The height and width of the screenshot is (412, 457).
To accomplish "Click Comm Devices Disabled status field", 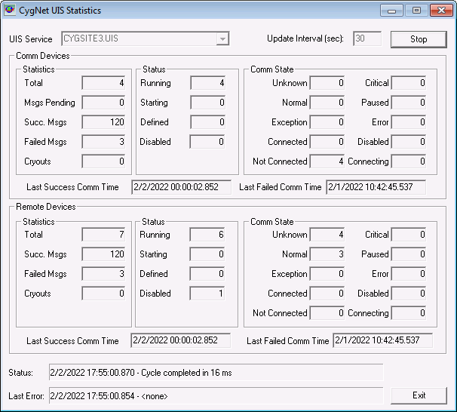I will pyautogui.click(x=207, y=142).
